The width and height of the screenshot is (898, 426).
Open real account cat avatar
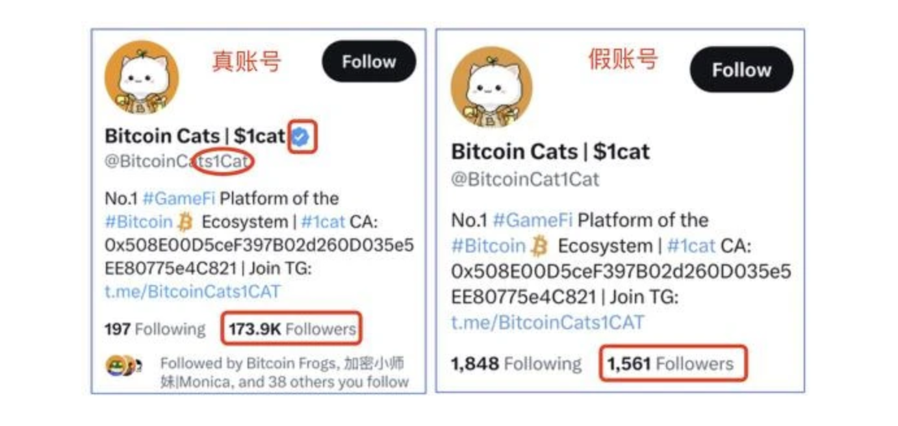[141, 77]
